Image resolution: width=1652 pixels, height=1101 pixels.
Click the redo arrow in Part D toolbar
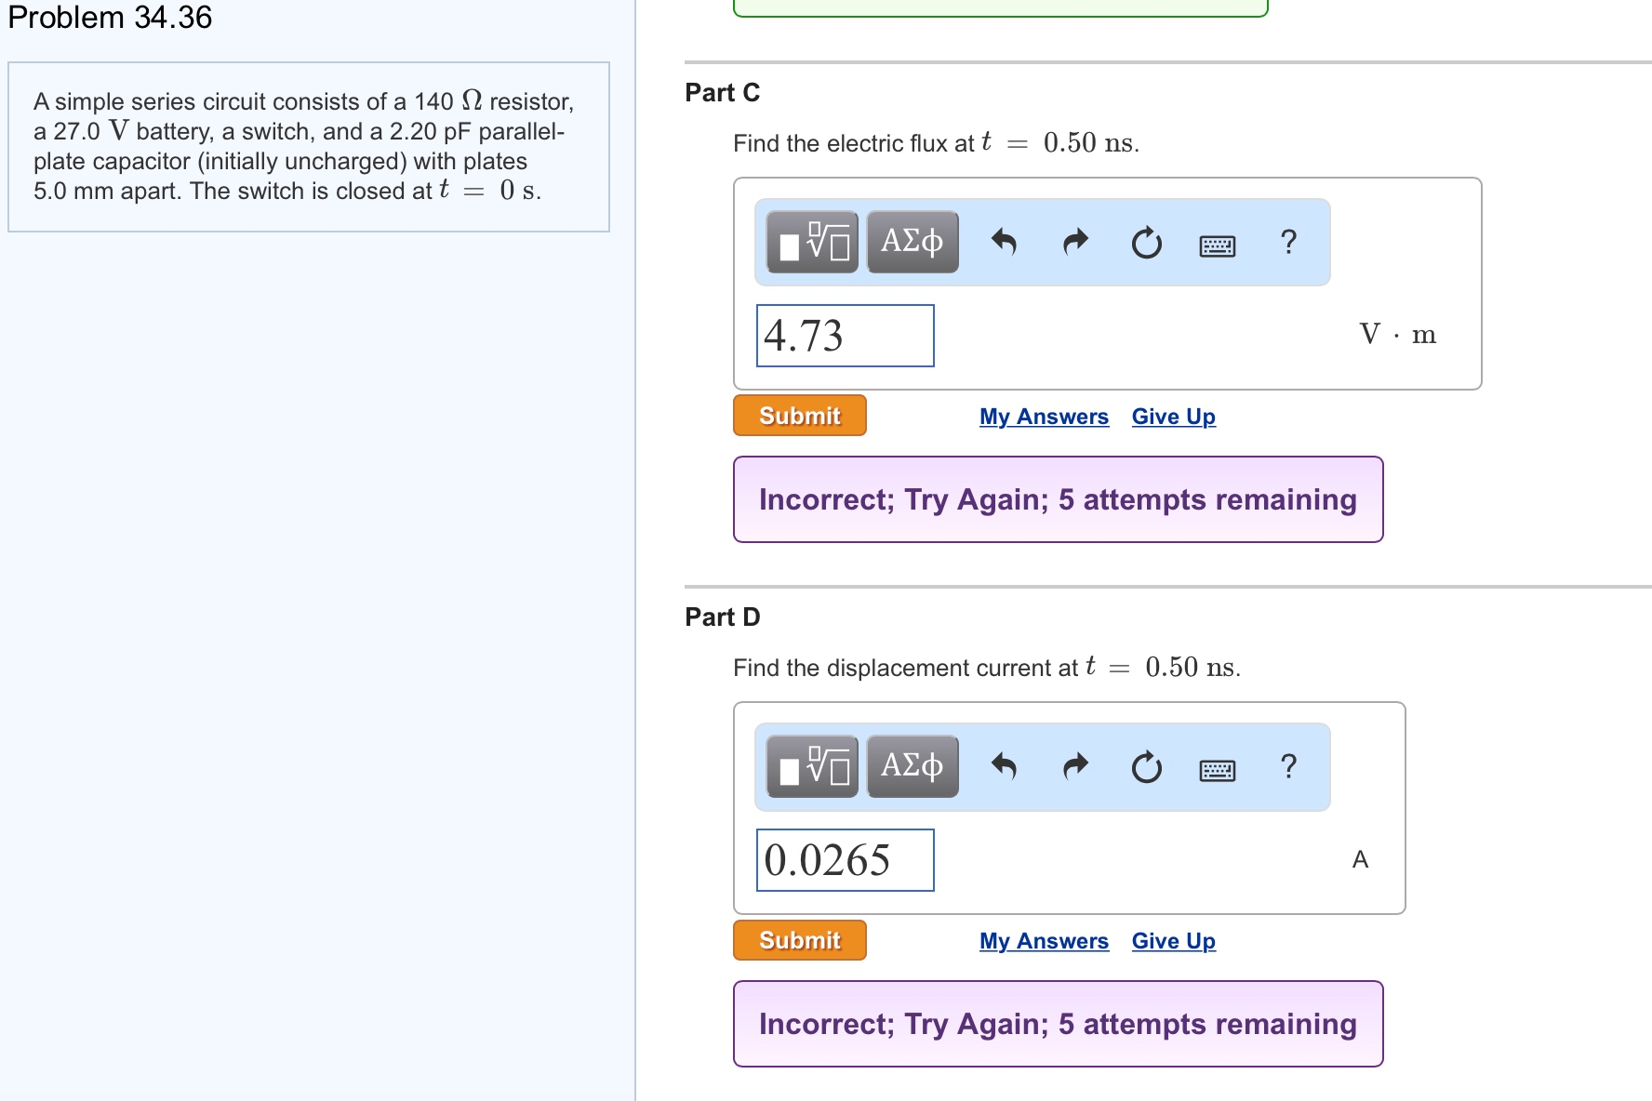pyautogui.click(x=1074, y=766)
